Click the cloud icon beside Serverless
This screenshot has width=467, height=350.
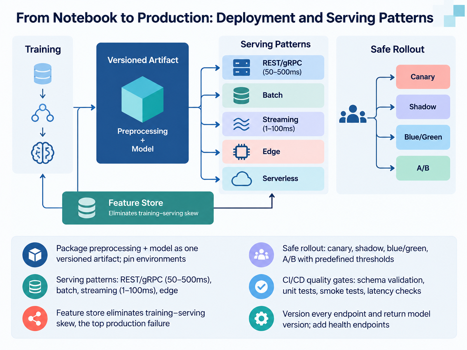click(x=241, y=179)
